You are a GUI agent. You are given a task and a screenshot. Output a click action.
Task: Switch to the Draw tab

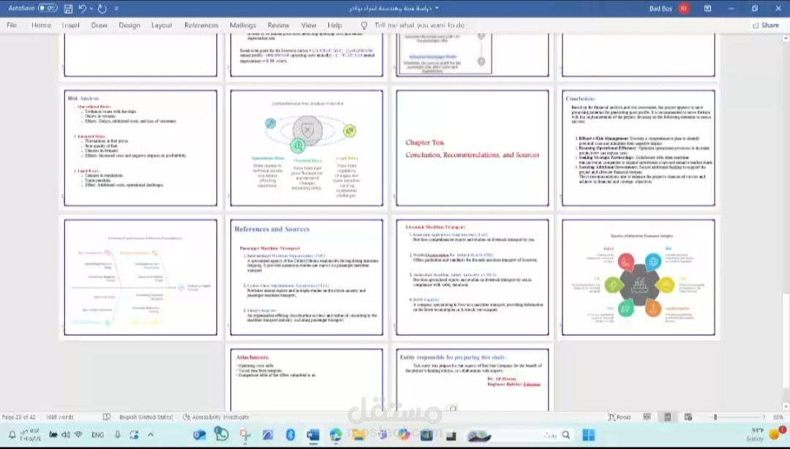coord(99,25)
